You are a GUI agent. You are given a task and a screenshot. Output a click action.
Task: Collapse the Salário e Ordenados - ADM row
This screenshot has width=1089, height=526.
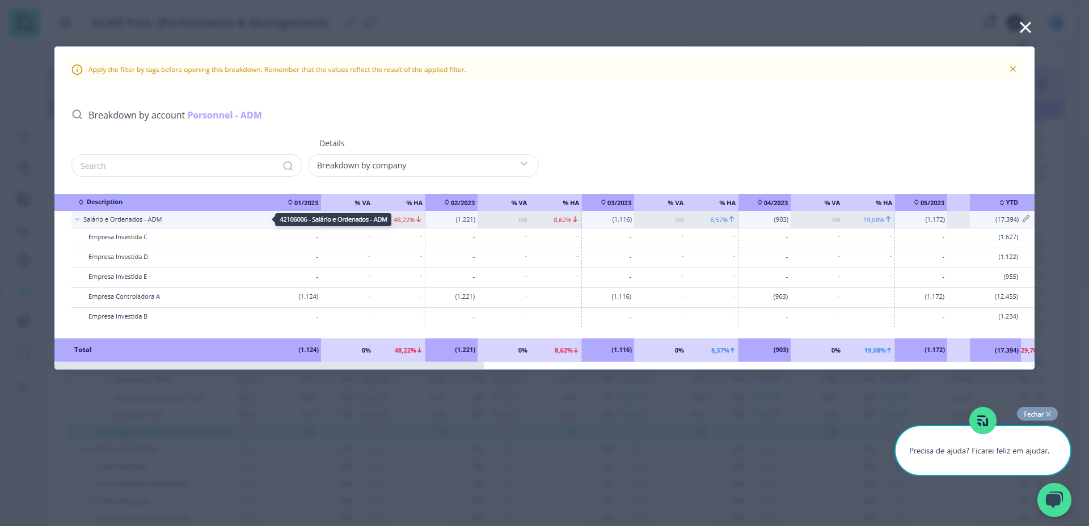coord(78,219)
